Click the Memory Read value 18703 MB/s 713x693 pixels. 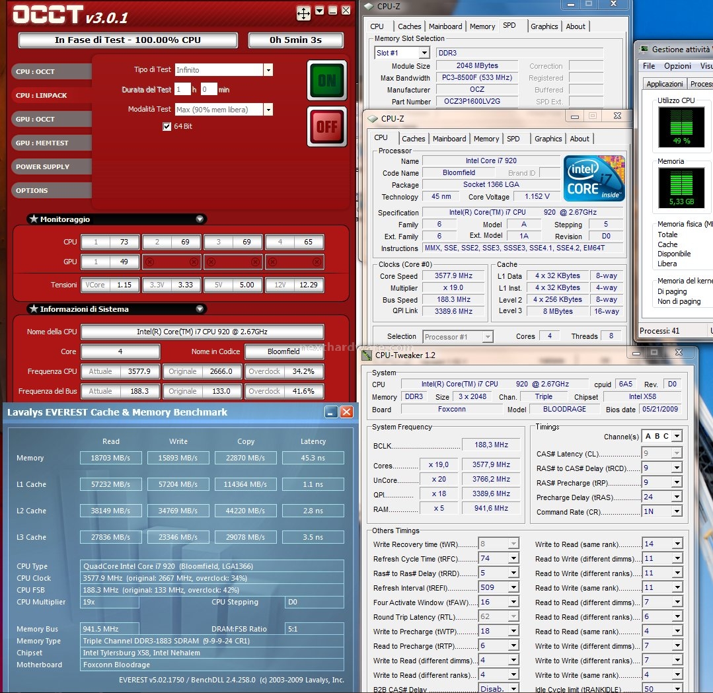point(110,458)
